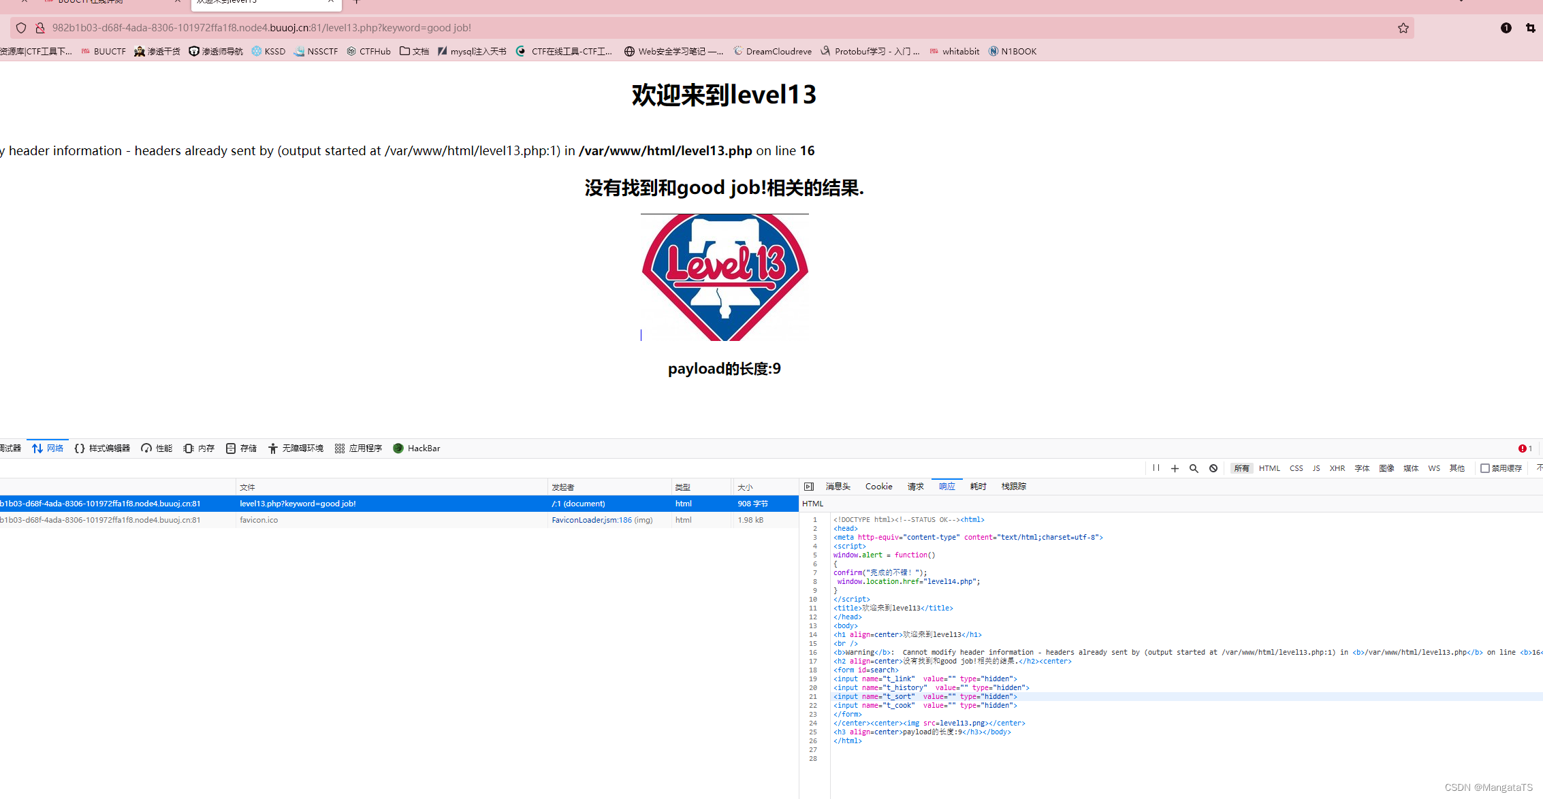Click the red error count indicator
This screenshot has height=799, width=1543.
pos(1525,449)
